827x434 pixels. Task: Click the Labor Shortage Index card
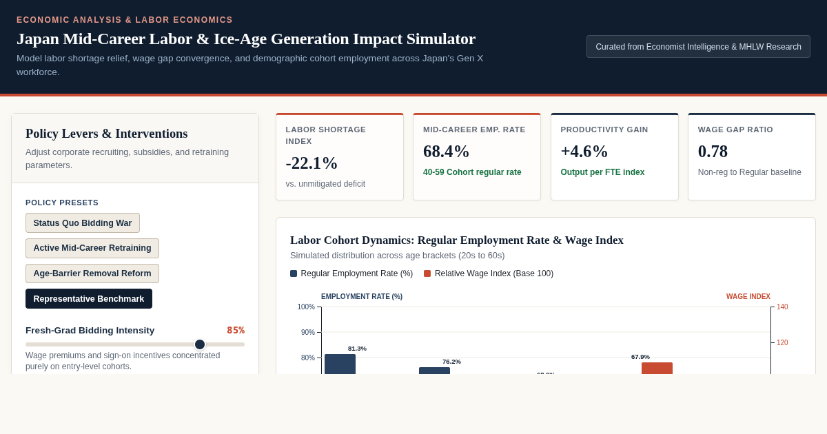pos(340,157)
